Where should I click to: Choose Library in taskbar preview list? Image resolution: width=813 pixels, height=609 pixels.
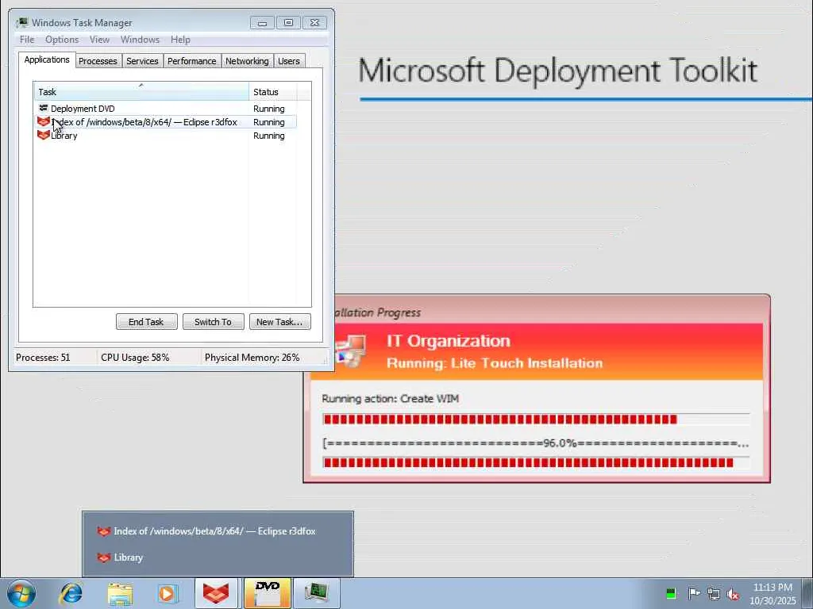(218, 557)
